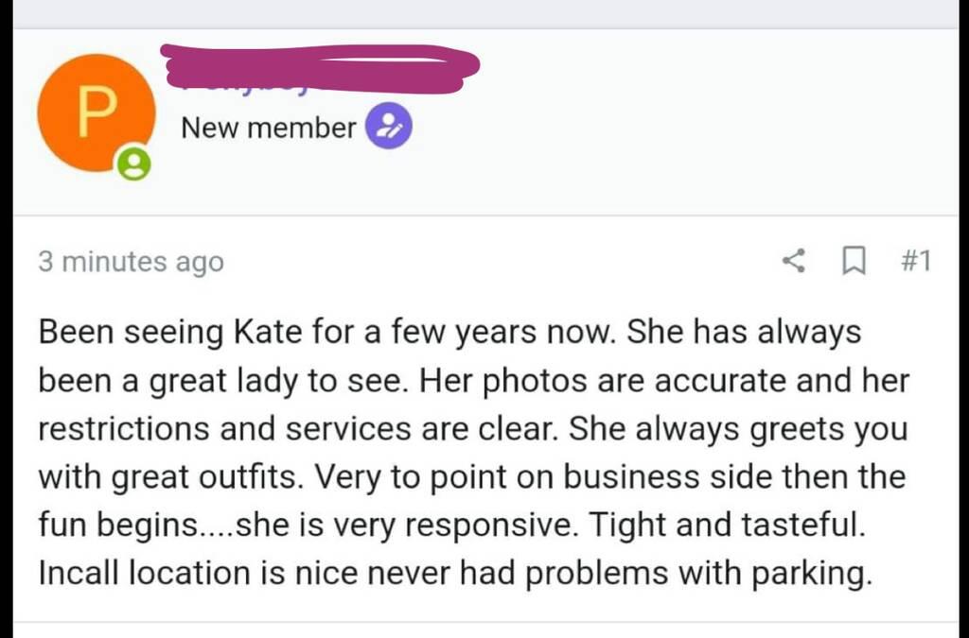This screenshot has width=969, height=638.
Task: Click the "3 minutes ago" timestamp
Action: (131, 262)
